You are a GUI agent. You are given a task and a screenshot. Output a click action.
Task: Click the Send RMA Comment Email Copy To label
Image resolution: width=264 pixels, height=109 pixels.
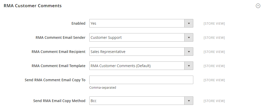[x=55, y=80]
